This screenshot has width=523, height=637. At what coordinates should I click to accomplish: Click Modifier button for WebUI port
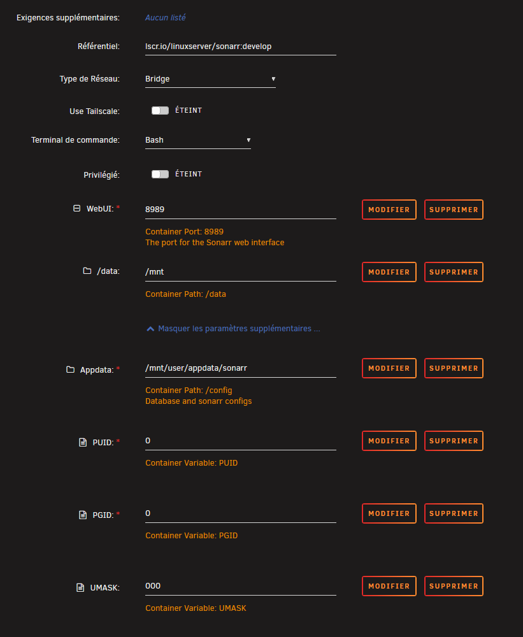pos(389,210)
